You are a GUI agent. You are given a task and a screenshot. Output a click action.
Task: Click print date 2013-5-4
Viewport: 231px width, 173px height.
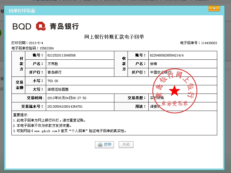36,43
